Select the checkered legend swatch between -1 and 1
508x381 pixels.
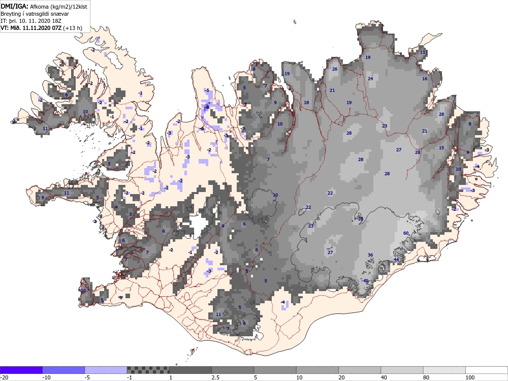click(x=148, y=370)
